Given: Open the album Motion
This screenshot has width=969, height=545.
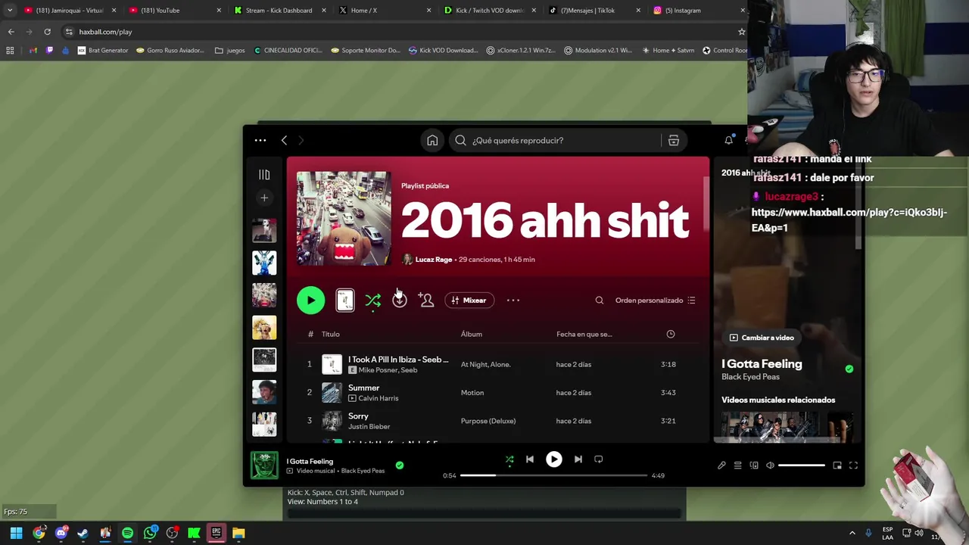Looking at the screenshot, I should [x=472, y=393].
